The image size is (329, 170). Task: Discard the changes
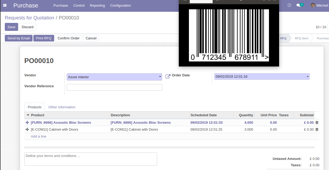point(27,27)
